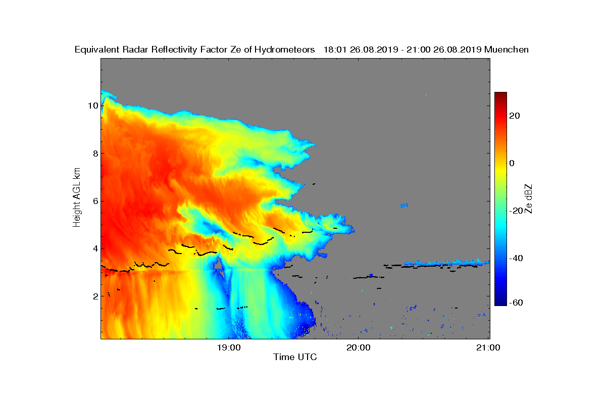Screen dimensions: 606x404
Task: Click the station name 'Muenchen' in the title
Action: click(507, 49)
